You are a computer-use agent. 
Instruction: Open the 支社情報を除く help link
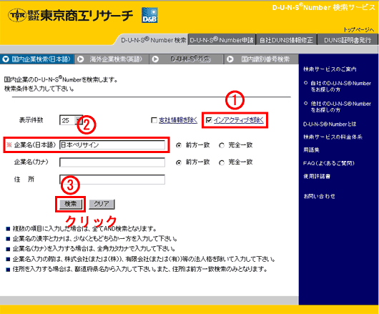[x=178, y=120]
